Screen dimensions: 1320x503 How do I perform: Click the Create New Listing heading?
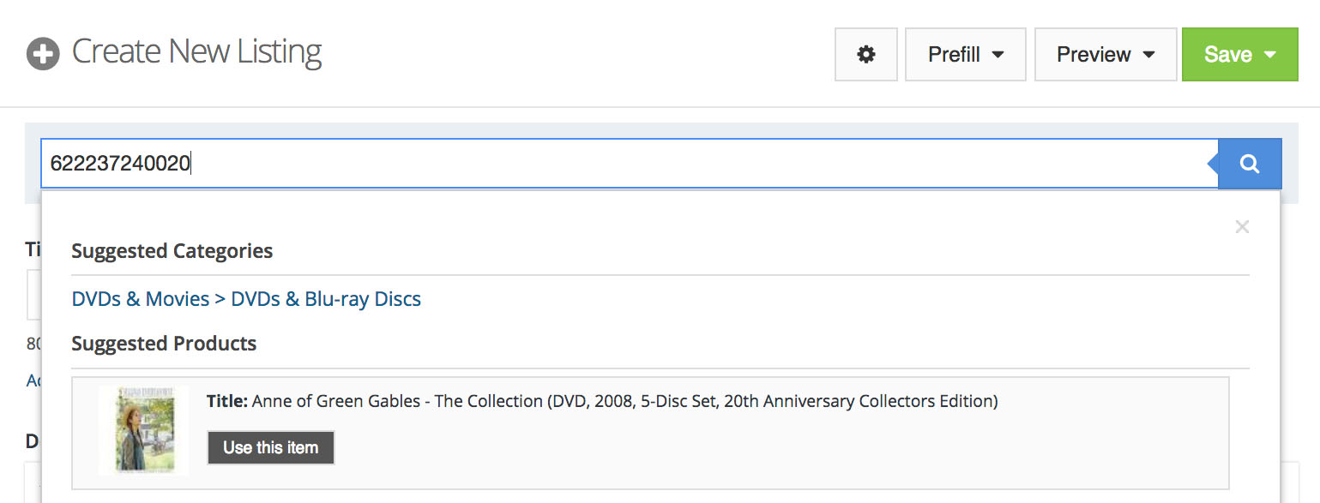196,52
